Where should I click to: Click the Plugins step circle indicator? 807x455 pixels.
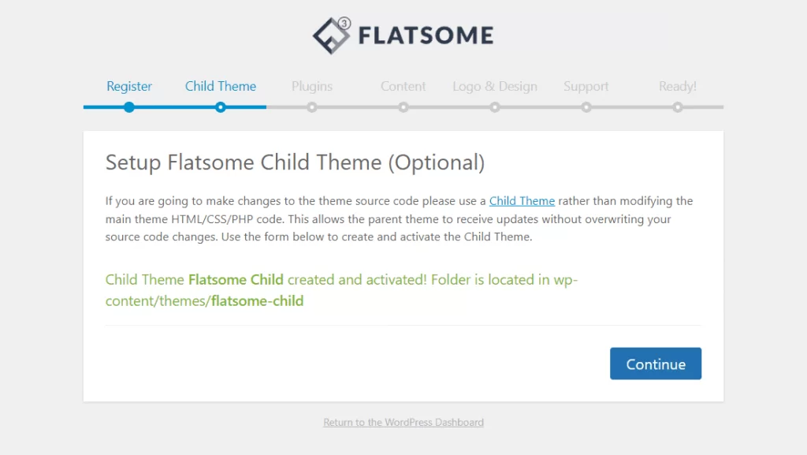point(311,106)
